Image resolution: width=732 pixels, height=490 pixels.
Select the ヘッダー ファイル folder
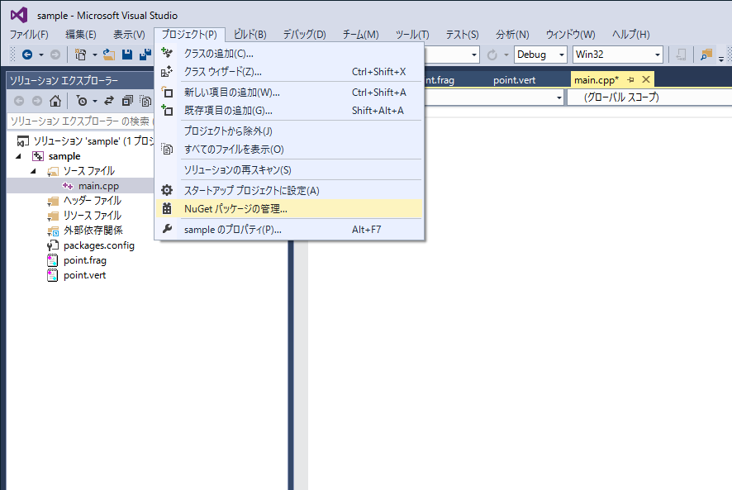pyautogui.click(x=92, y=201)
